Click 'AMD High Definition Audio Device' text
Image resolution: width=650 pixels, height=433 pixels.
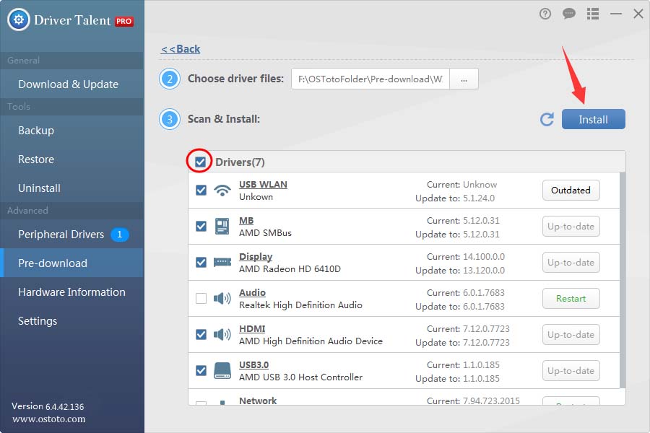click(x=311, y=341)
